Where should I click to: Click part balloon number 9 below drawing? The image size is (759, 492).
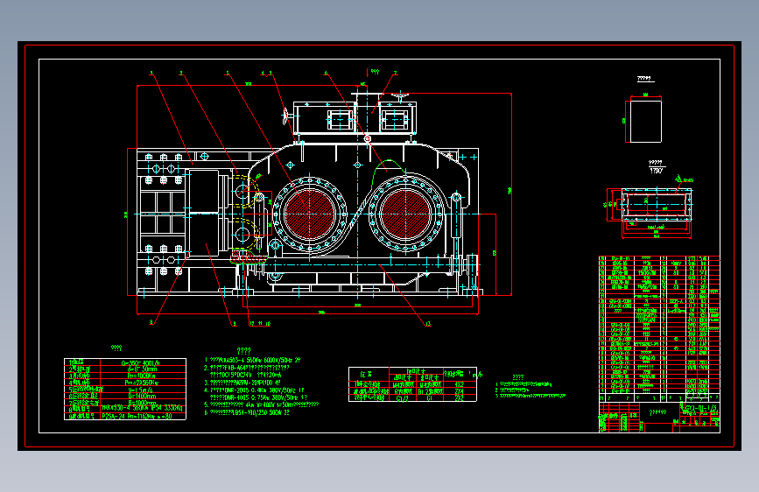click(x=235, y=324)
